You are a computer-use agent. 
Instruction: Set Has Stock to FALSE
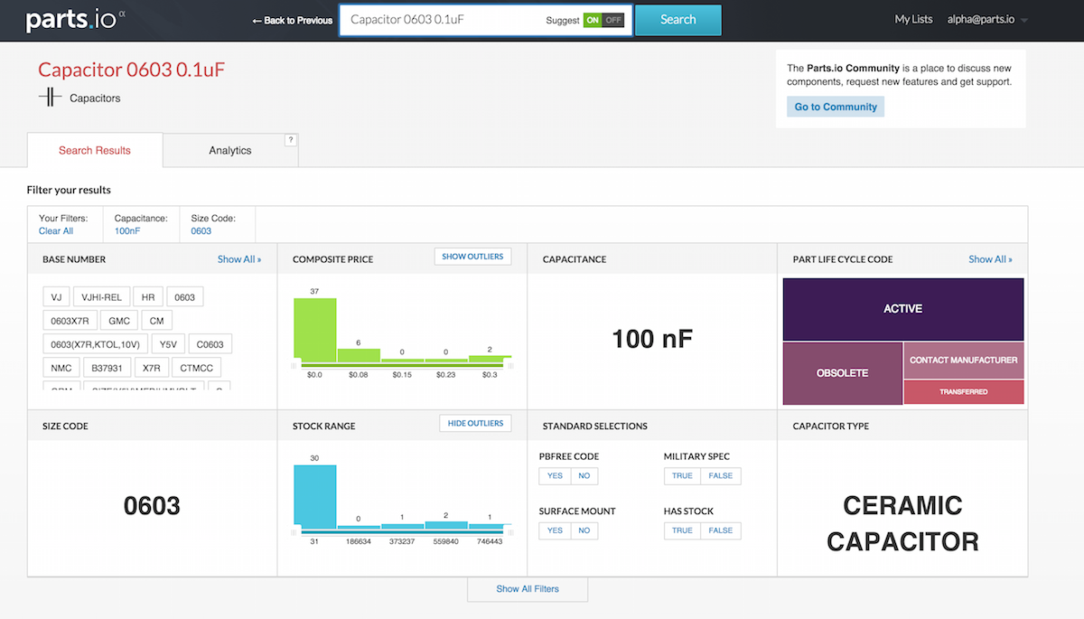point(721,530)
